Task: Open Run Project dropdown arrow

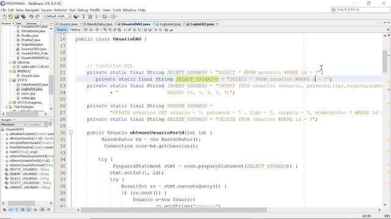Action: 100,16
